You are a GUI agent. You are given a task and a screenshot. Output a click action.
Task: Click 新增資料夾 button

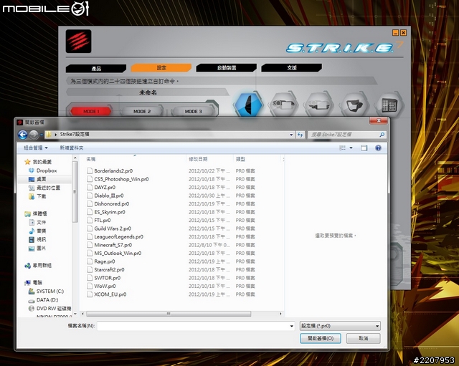click(x=72, y=148)
